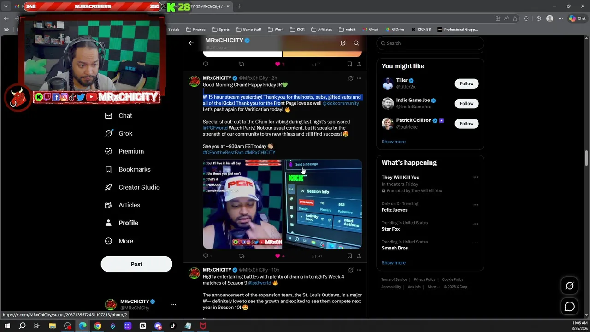
Task: Open Premium in the sidebar
Action: coord(124,151)
